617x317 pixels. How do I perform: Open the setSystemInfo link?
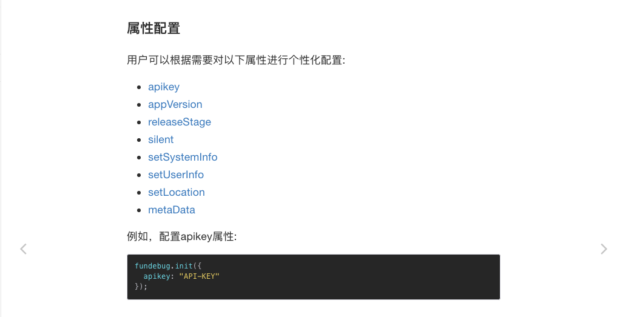point(183,157)
